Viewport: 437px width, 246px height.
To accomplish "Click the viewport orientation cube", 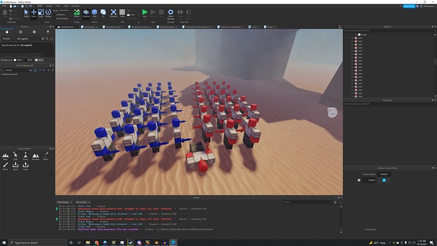I will click(x=332, y=112).
